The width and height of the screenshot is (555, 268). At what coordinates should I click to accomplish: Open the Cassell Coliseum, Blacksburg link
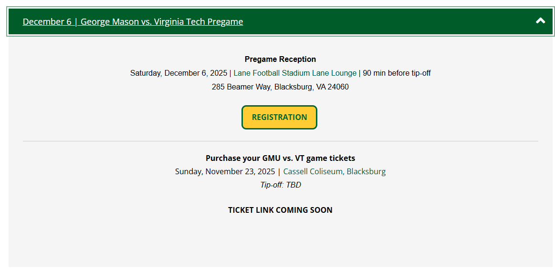(x=334, y=171)
